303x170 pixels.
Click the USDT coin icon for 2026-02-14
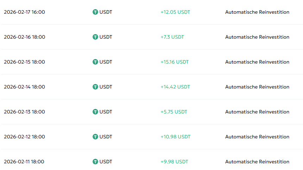tap(95, 87)
